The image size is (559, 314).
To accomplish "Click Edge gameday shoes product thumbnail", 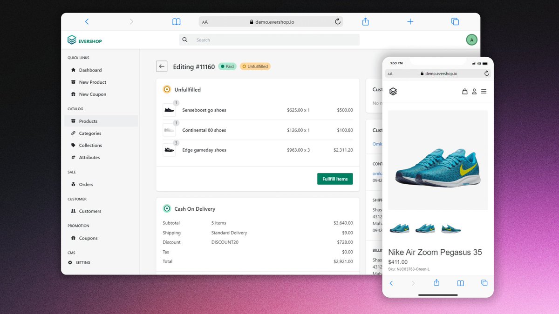I will (x=169, y=150).
